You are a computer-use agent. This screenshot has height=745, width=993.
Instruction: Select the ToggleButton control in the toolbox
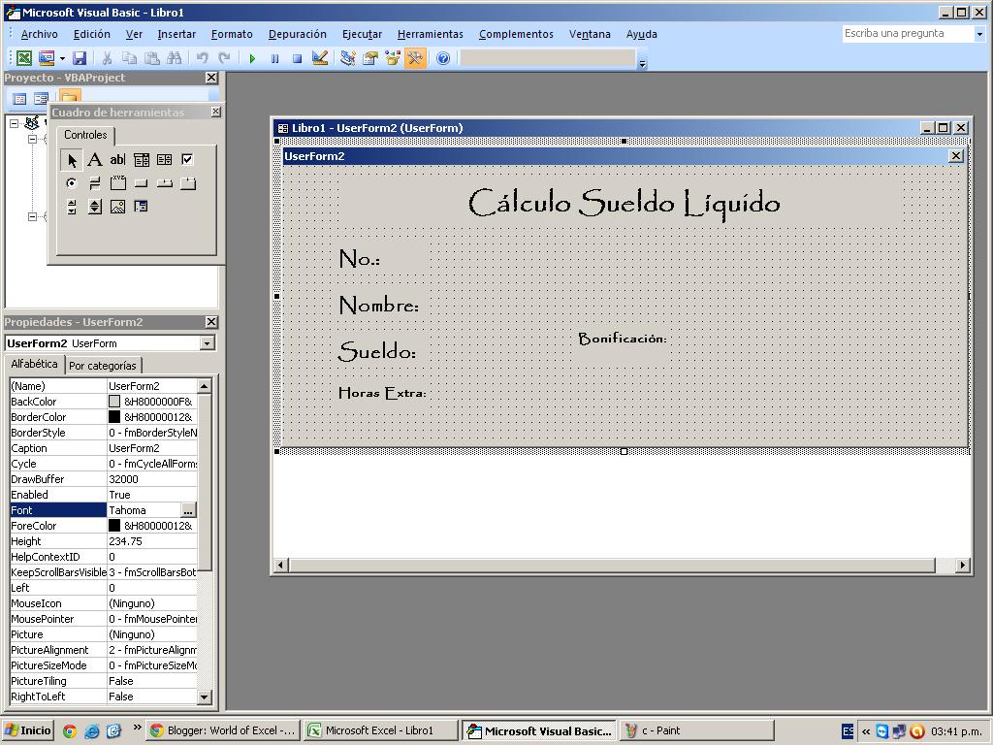[x=94, y=183]
